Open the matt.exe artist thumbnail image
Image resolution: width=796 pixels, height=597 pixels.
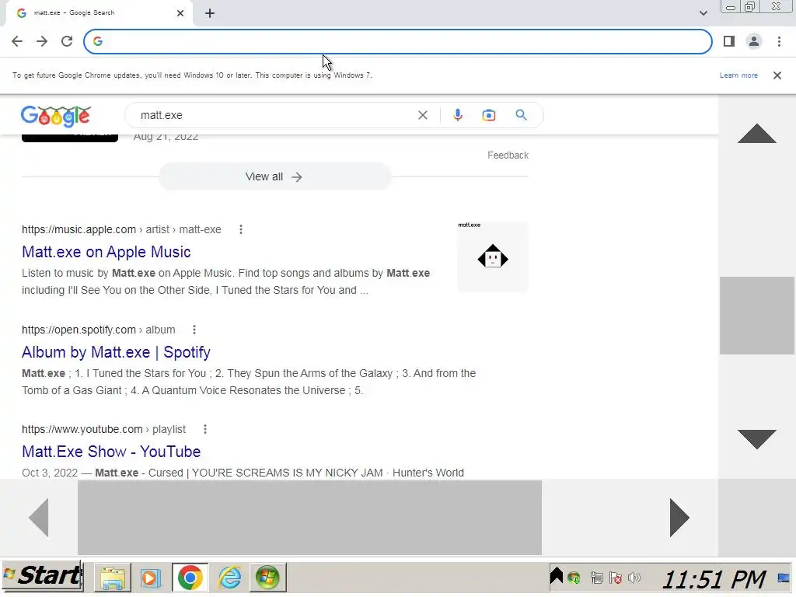click(x=492, y=257)
